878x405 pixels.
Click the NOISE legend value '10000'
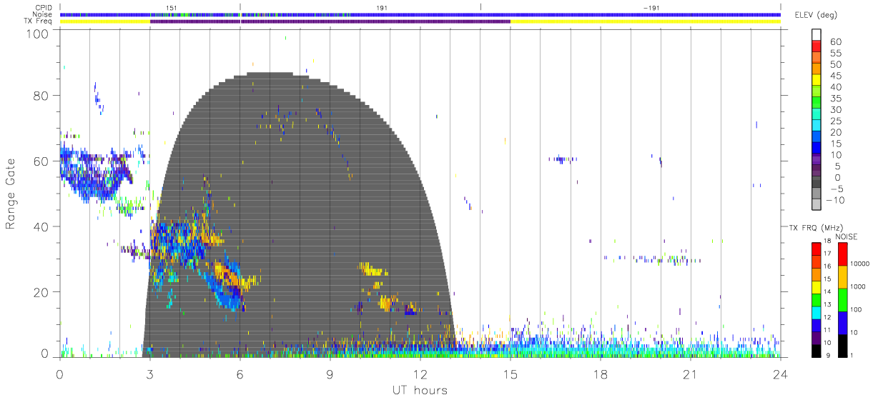pyautogui.click(x=859, y=264)
